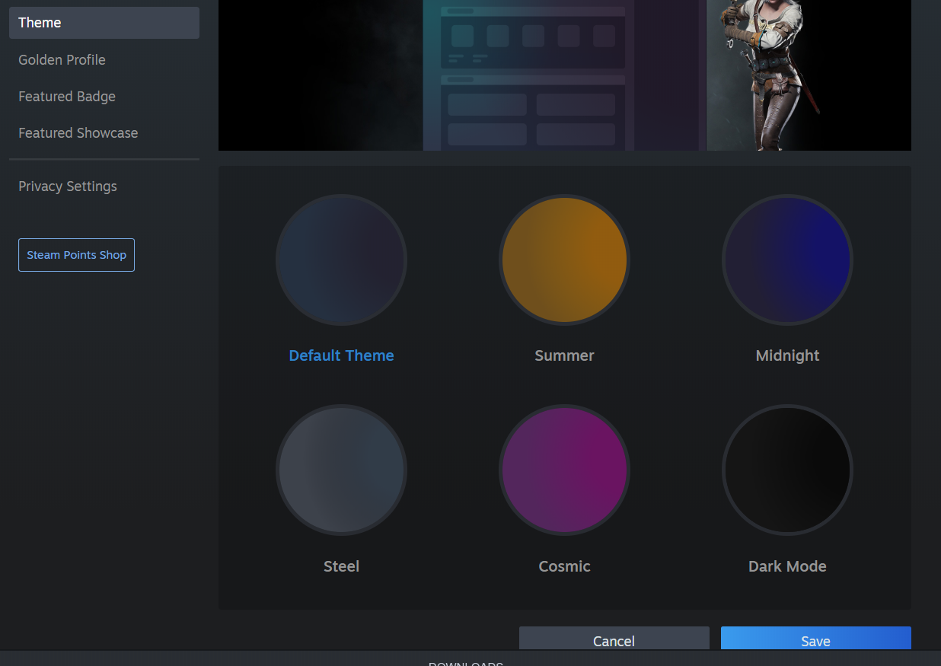
Task: Save the profile theme selection
Action: pyautogui.click(x=815, y=639)
